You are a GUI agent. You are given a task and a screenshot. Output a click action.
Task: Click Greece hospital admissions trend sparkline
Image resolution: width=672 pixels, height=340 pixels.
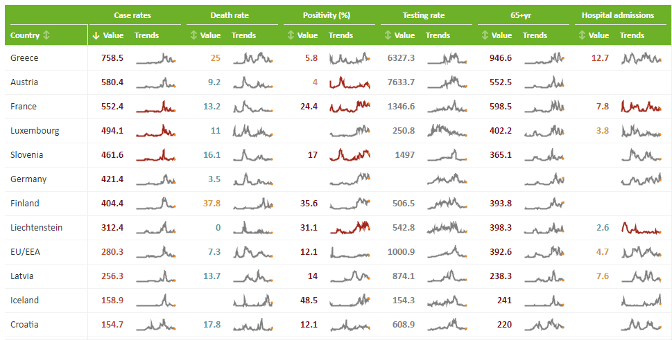click(641, 58)
